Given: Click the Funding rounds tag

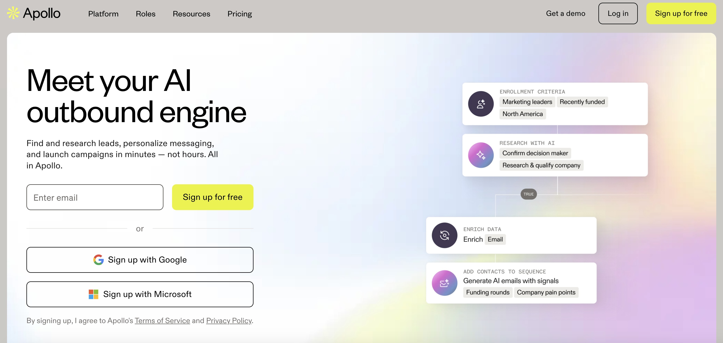Looking at the screenshot, I should click(488, 292).
